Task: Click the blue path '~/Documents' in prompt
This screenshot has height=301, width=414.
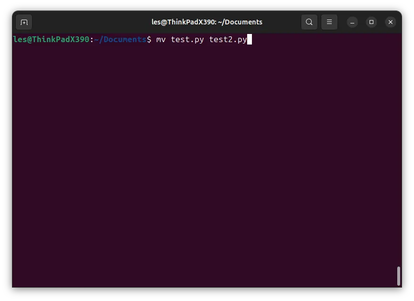Action: pos(120,39)
